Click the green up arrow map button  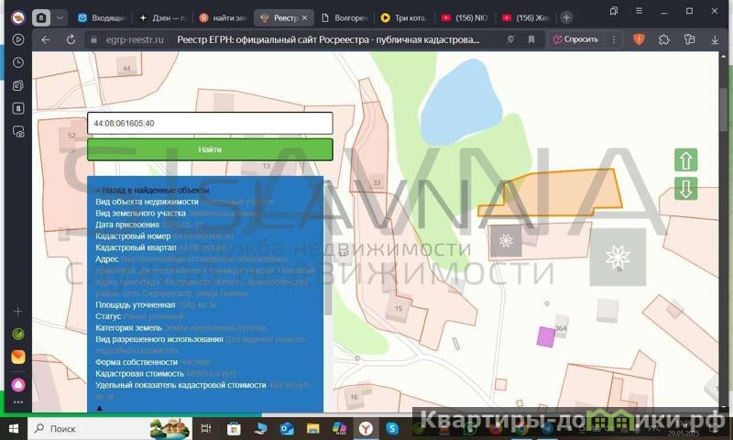click(x=685, y=160)
